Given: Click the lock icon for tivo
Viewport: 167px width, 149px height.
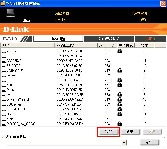Looking at the screenshot, I should (120, 94).
